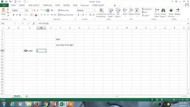
Task: Toggle Center horizontal alignment
Action: click(45, 15)
